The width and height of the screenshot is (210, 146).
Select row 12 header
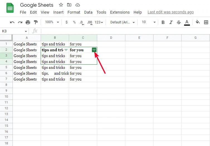pos(6,108)
